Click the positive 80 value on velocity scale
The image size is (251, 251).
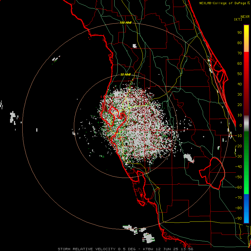click(240, 43)
